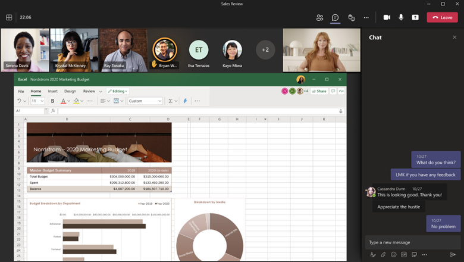
Task: Open the Editing mode dropdown
Action: 118,91
